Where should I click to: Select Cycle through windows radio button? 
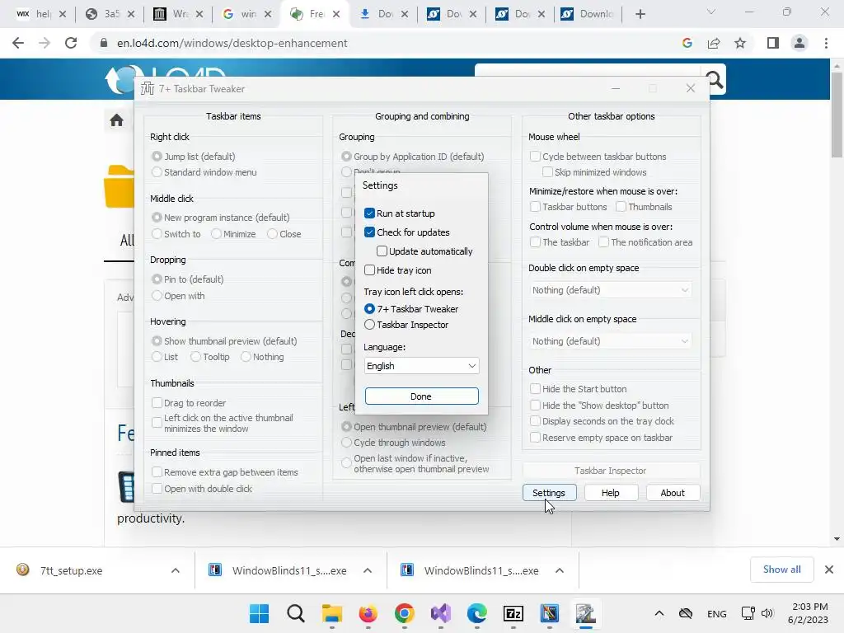(x=346, y=443)
